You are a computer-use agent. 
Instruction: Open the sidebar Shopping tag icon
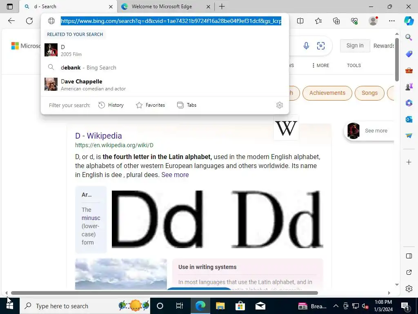tap(409, 54)
